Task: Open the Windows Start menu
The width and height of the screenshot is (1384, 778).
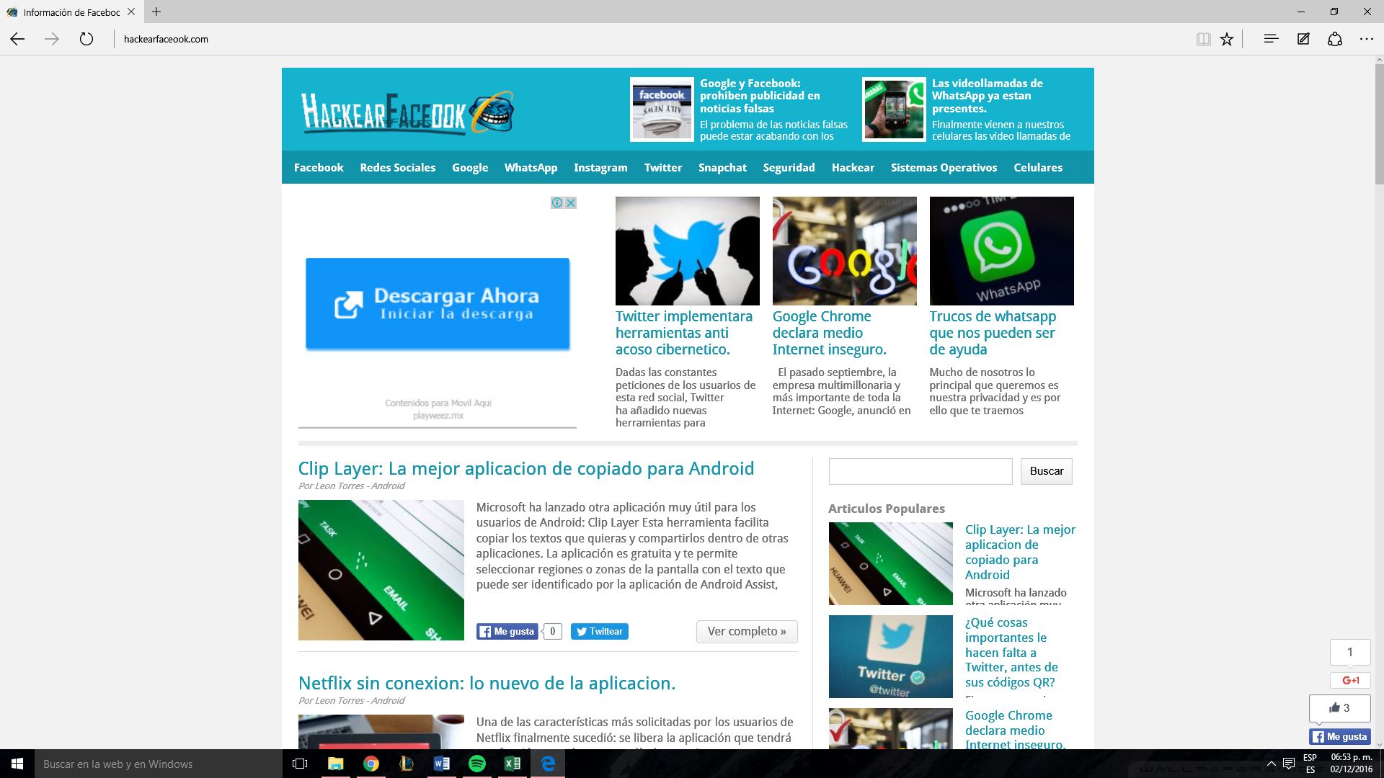Action: pos(17,764)
